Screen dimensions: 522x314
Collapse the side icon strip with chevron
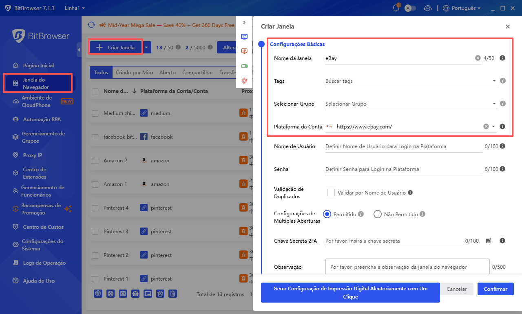pos(244,22)
